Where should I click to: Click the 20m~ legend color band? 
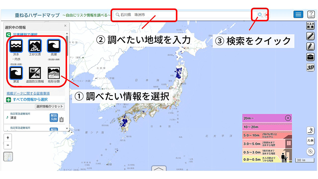267,118
